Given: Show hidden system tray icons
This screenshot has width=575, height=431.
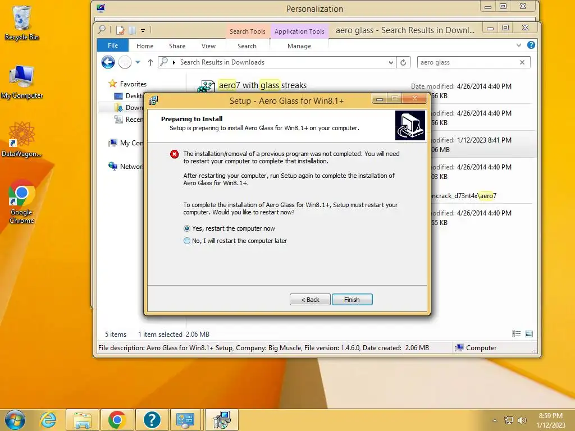Looking at the screenshot, I should point(495,420).
